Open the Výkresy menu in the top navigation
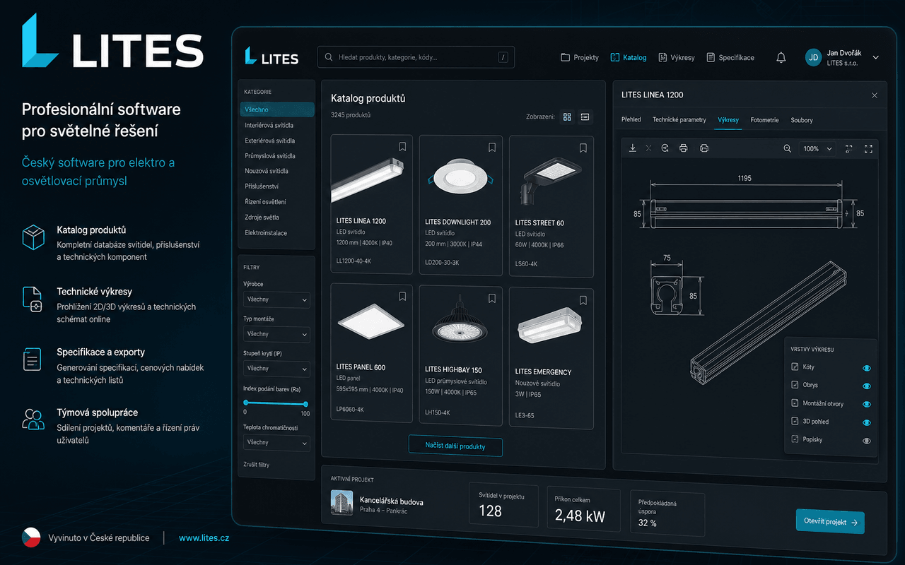905x565 pixels. [677, 58]
